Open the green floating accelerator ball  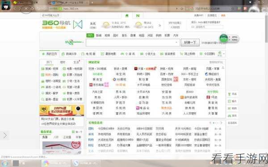click(x=224, y=38)
